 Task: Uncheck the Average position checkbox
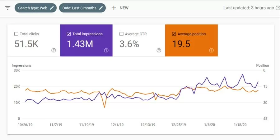174,34
